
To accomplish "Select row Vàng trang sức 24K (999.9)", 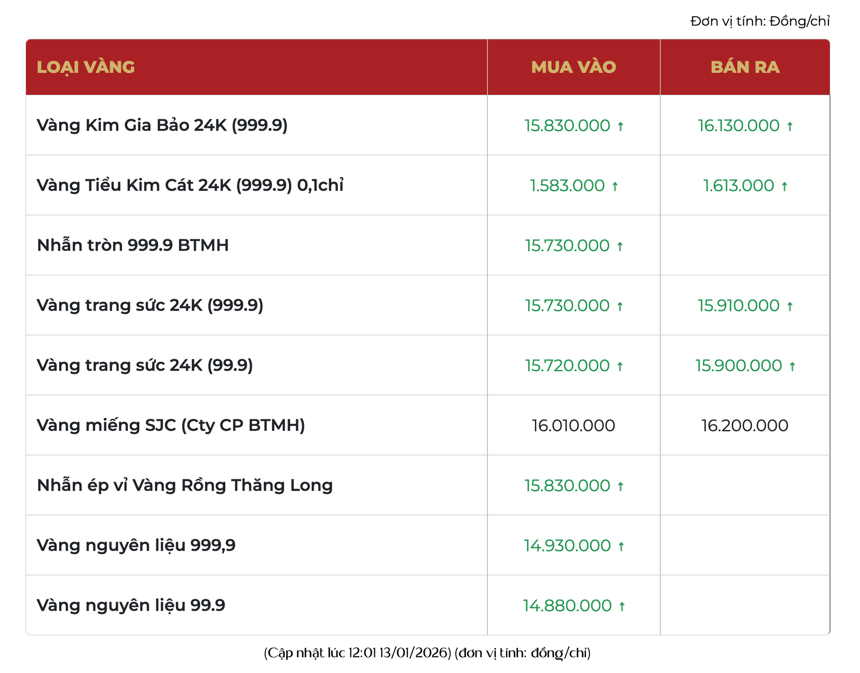I will click(428, 305).
